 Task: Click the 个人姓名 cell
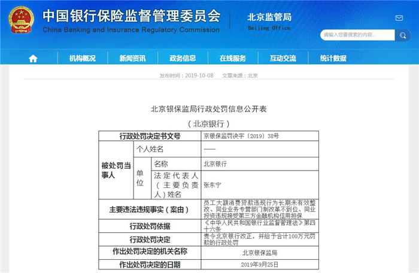[x=167, y=149]
